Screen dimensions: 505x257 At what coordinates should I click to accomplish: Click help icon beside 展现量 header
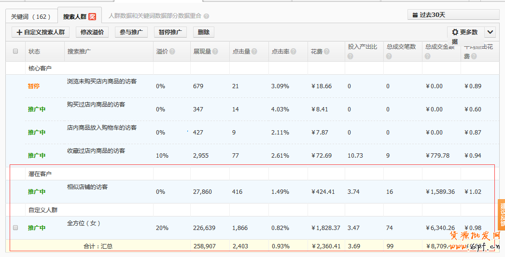tap(215, 52)
